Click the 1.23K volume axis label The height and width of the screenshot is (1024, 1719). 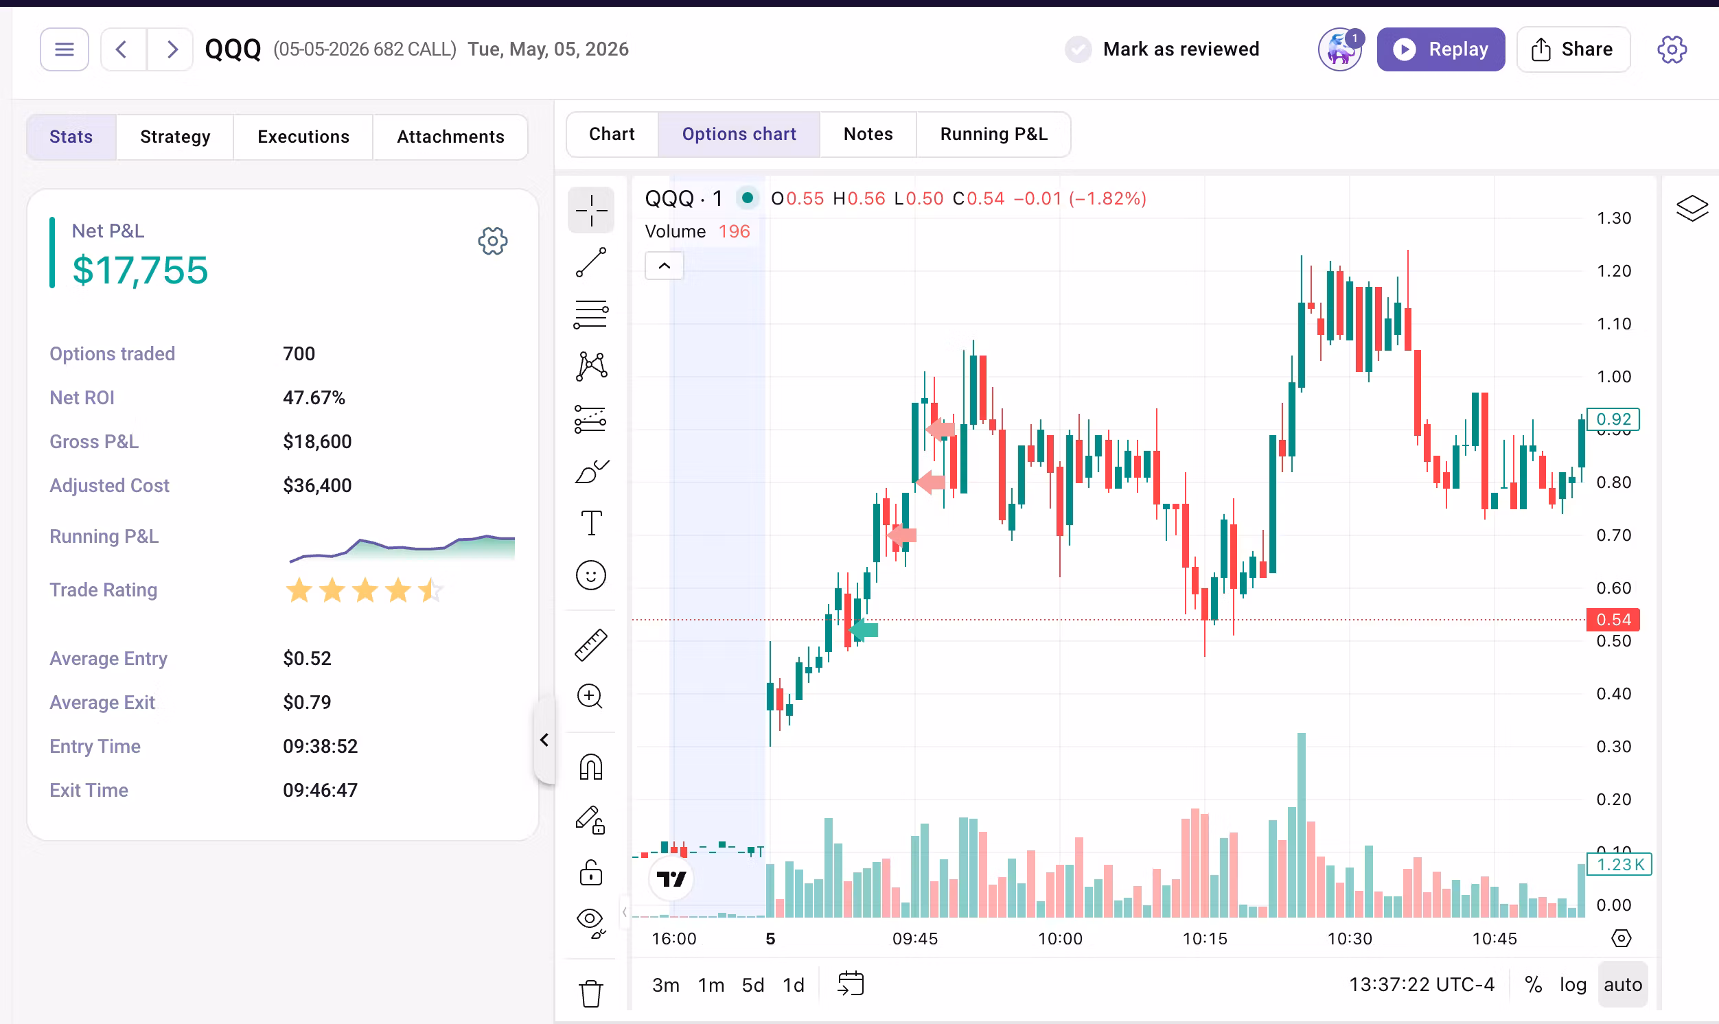[1619, 865]
